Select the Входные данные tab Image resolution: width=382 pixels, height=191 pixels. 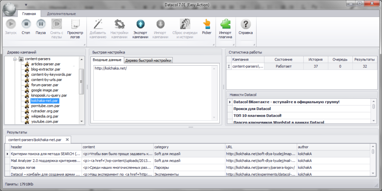(107, 60)
